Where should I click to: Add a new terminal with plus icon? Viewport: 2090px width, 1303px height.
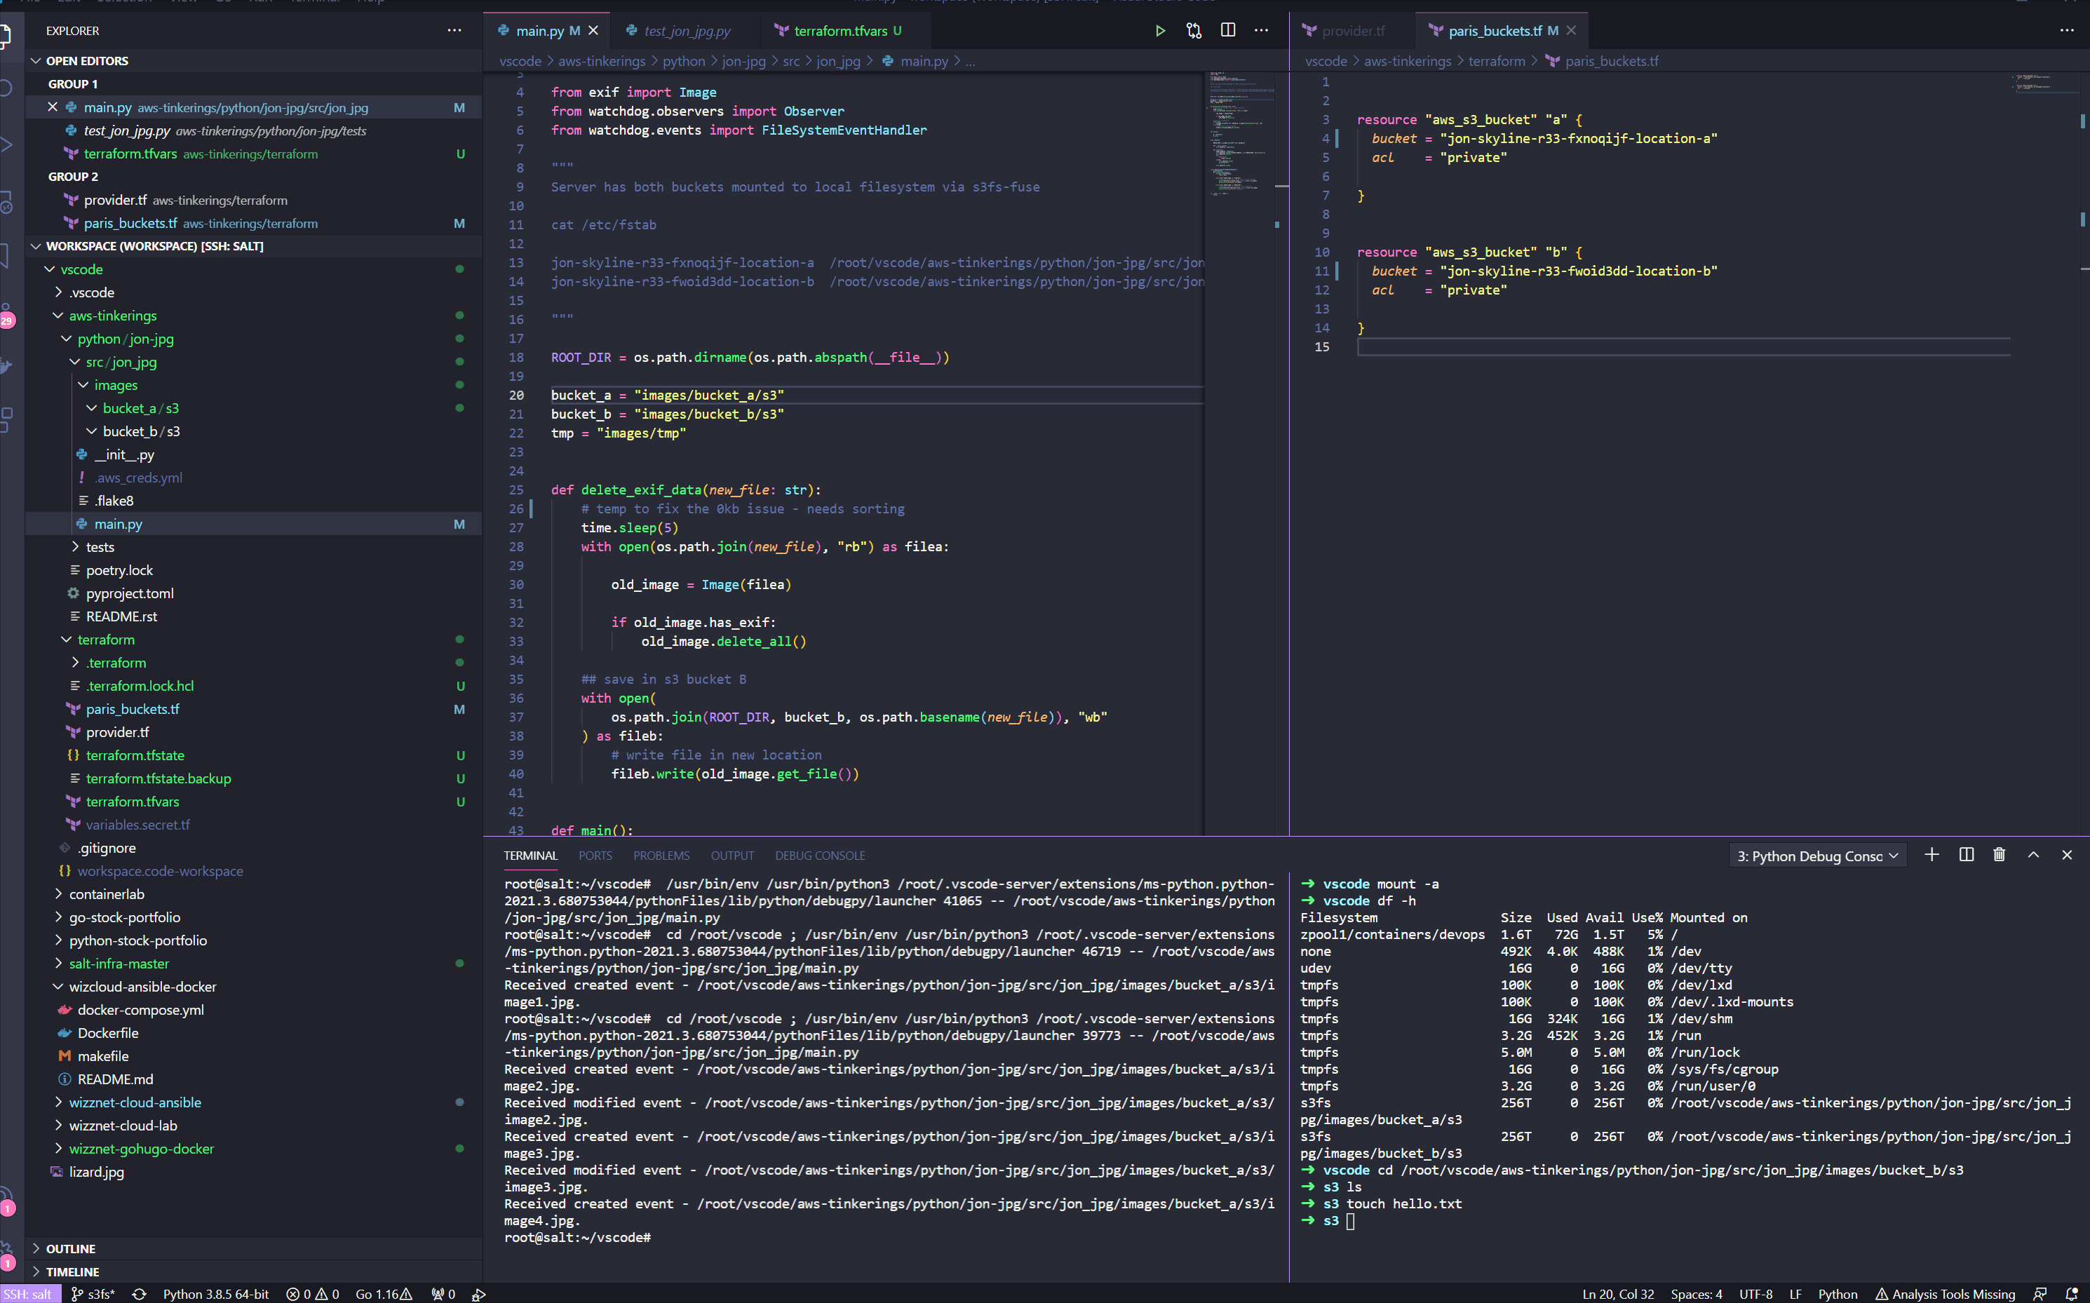pyautogui.click(x=1931, y=855)
